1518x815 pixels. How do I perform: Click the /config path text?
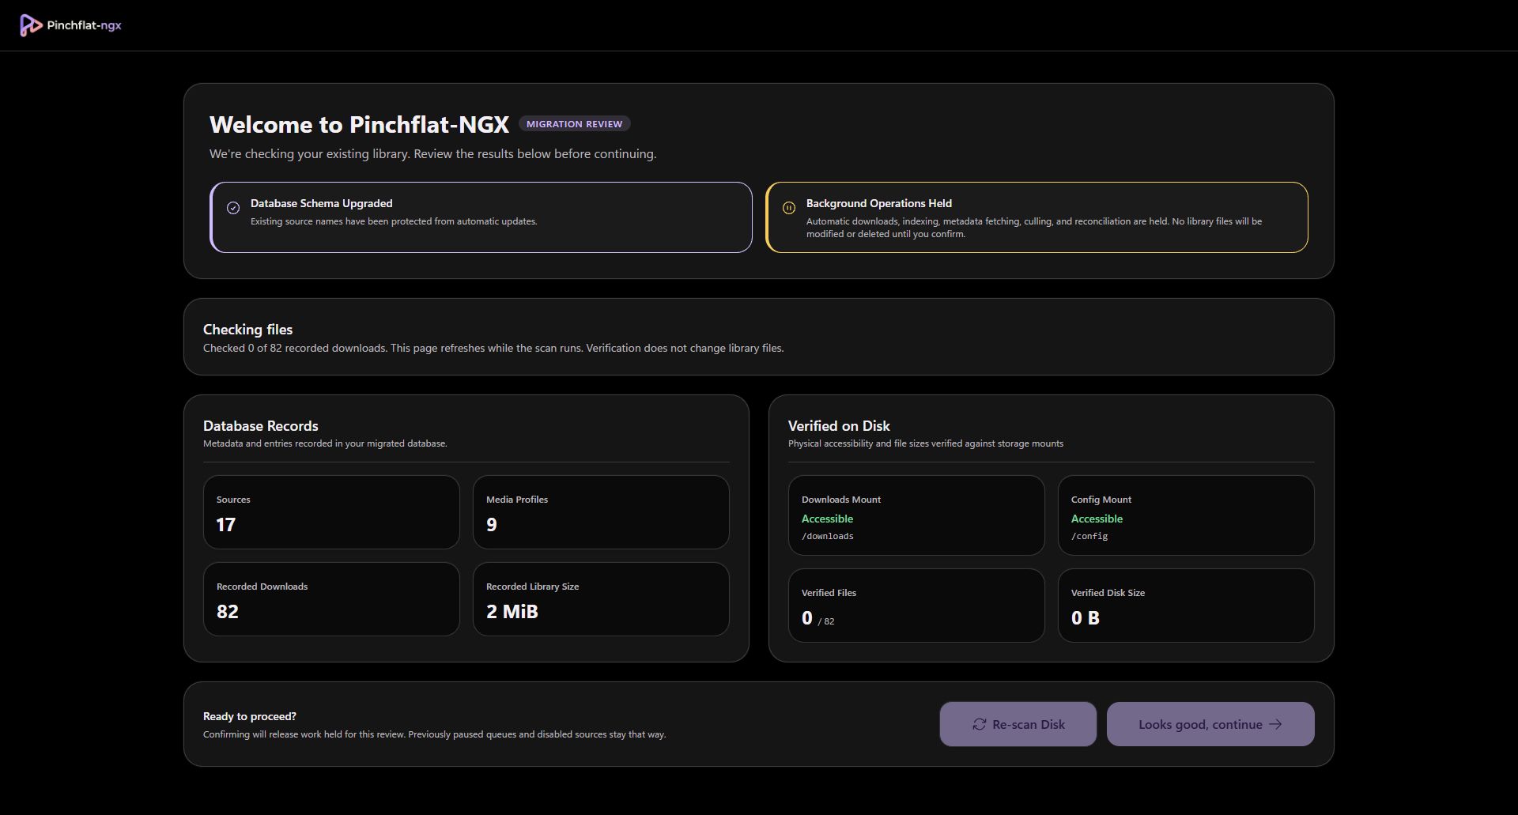(1089, 536)
